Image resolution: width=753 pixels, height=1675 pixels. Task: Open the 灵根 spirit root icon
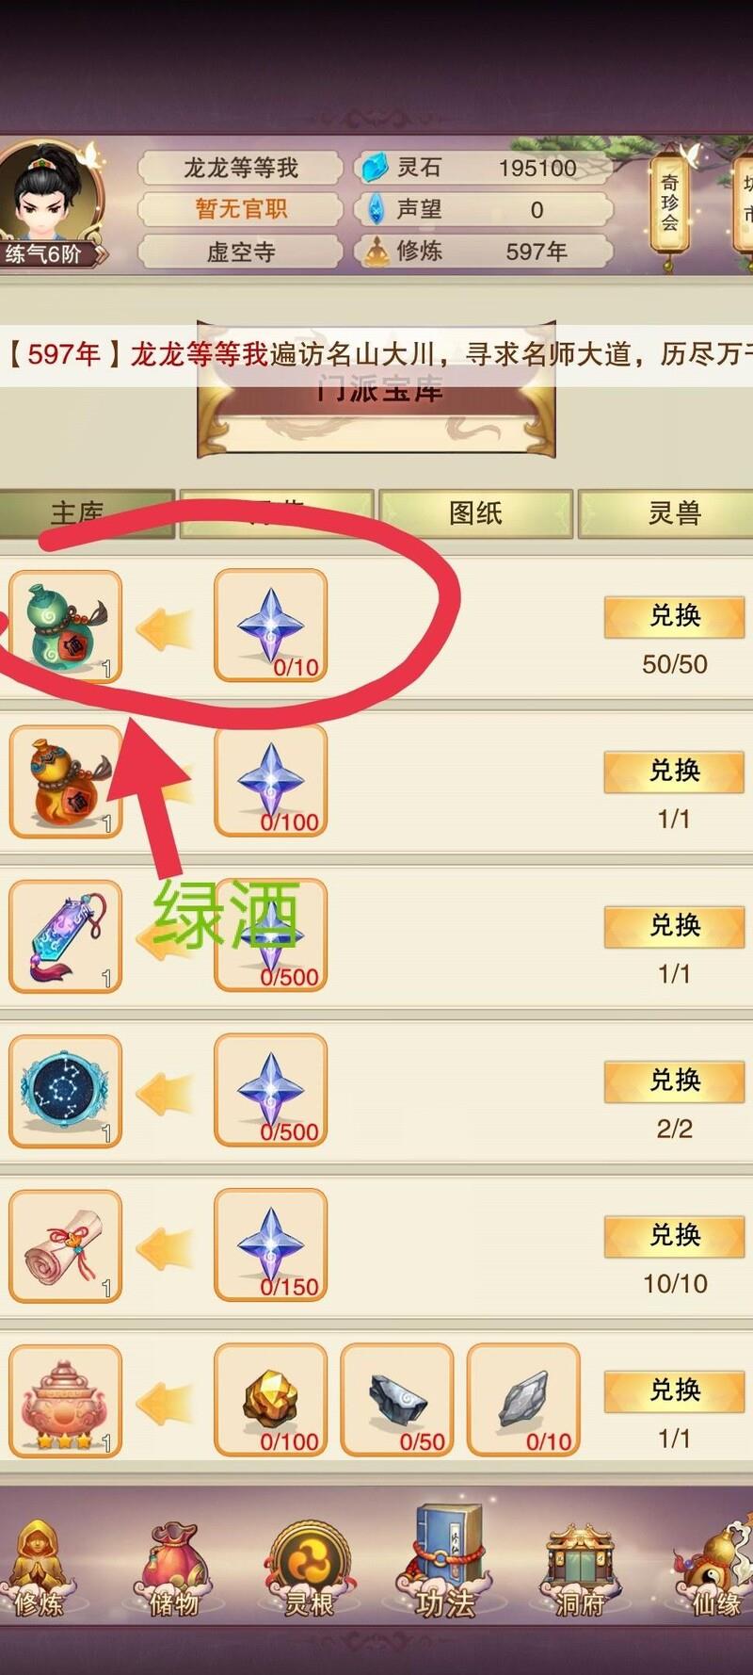point(309,1569)
